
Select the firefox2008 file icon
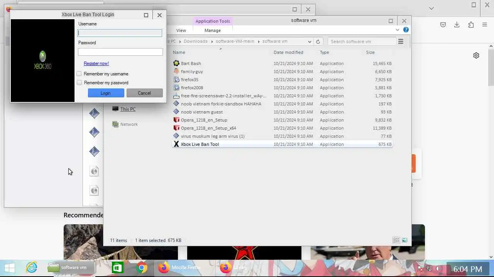(176, 88)
